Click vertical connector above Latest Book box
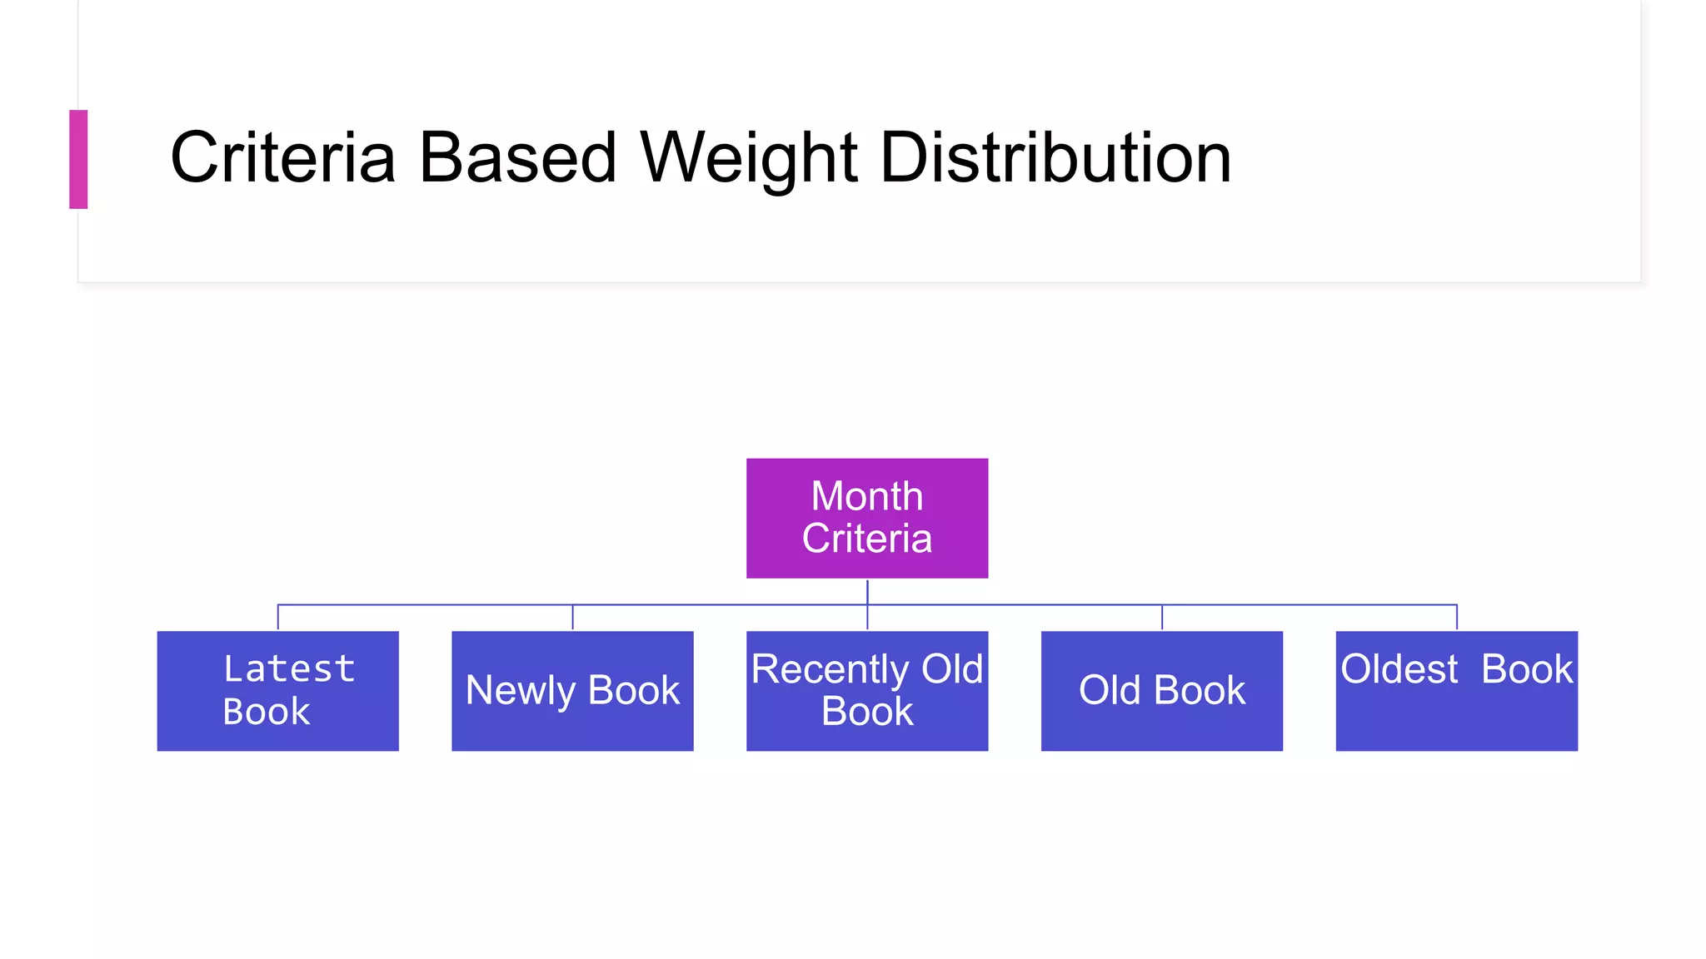1706x959 pixels. (277, 618)
